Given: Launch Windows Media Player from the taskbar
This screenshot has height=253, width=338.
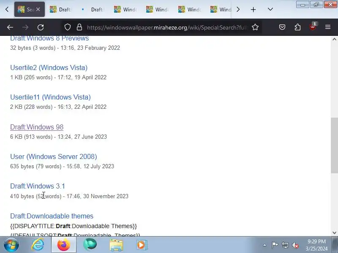Looking at the screenshot, I should tap(142, 245).
